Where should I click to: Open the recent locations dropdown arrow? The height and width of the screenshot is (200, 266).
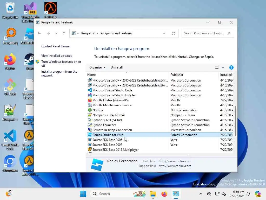[x=56, y=33]
